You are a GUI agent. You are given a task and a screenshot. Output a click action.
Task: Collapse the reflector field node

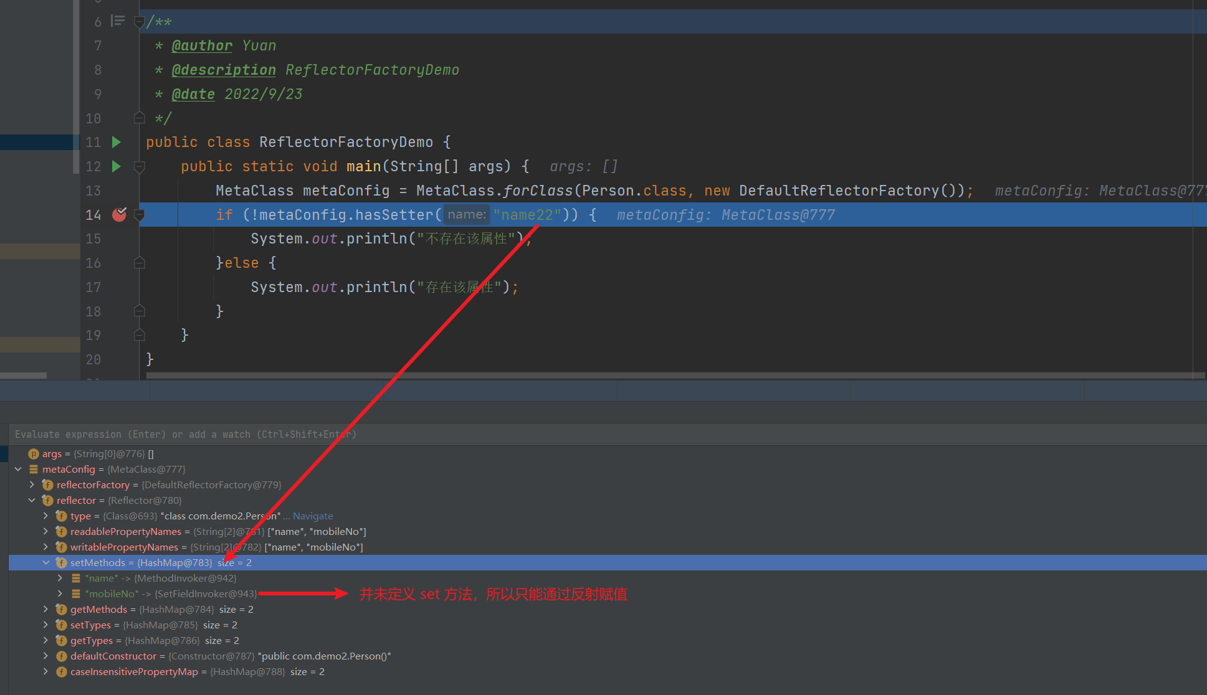[32, 500]
